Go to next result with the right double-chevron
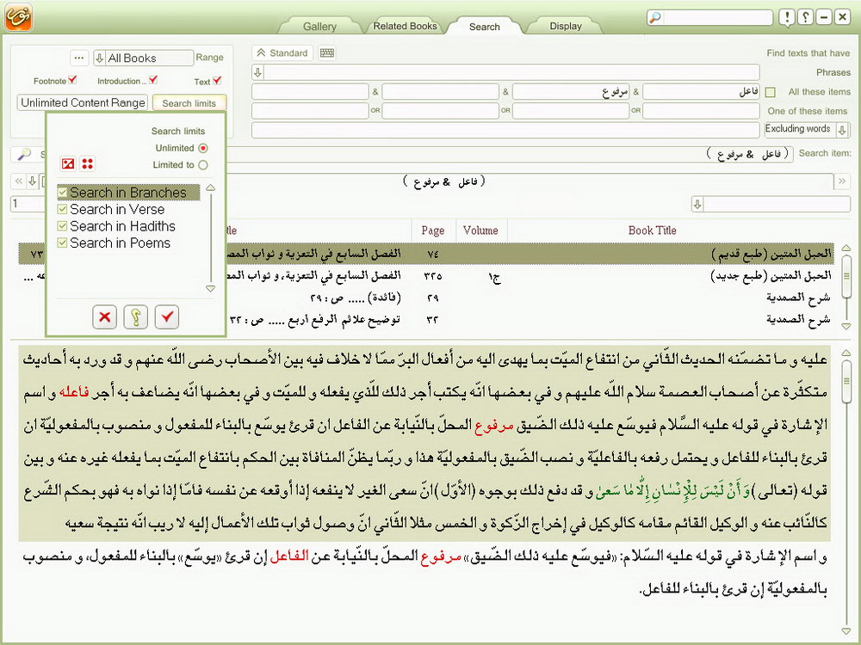The height and width of the screenshot is (645, 861). (x=842, y=181)
